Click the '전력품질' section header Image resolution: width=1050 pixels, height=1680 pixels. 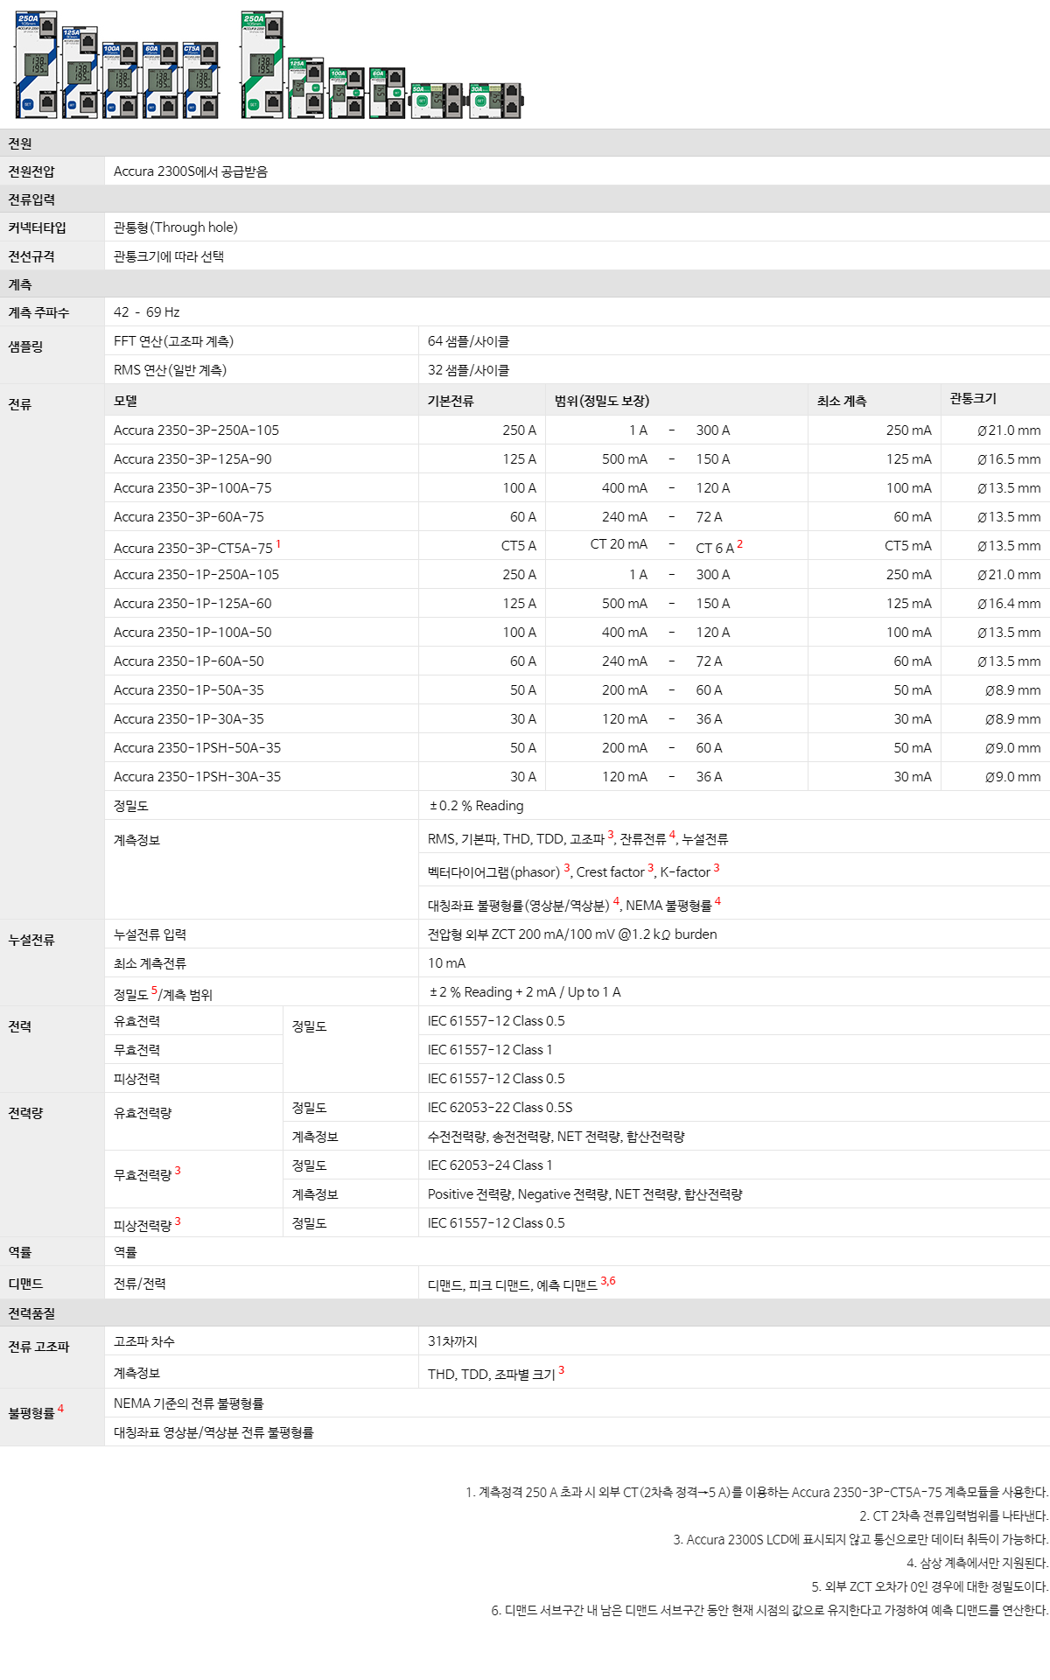pos(525,1313)
